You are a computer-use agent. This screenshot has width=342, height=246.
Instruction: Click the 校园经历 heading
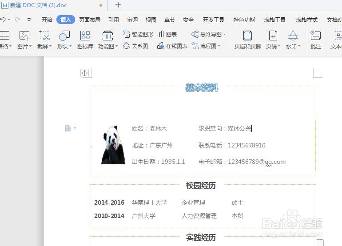201,186
